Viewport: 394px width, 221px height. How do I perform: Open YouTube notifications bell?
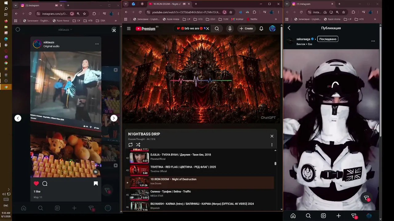coord(261,29)
